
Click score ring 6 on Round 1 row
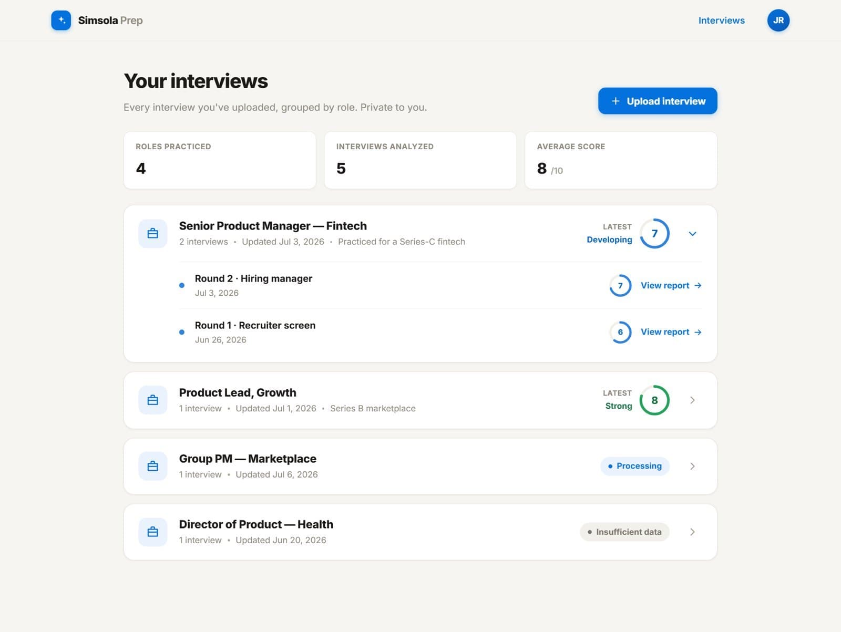click(x=620, y=332)
